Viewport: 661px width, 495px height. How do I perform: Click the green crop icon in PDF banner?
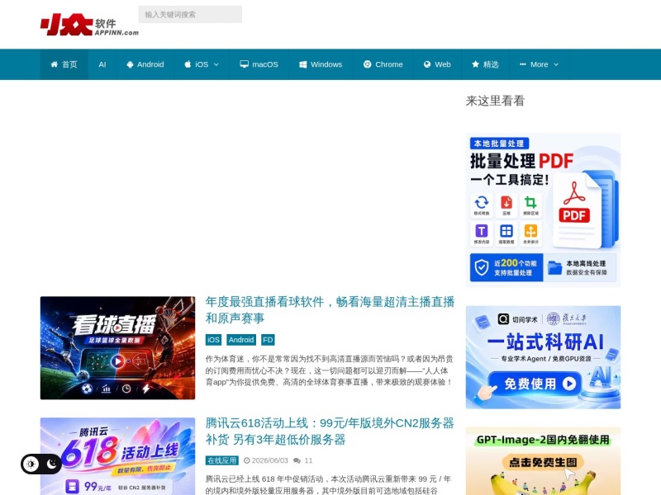[530, 202]
